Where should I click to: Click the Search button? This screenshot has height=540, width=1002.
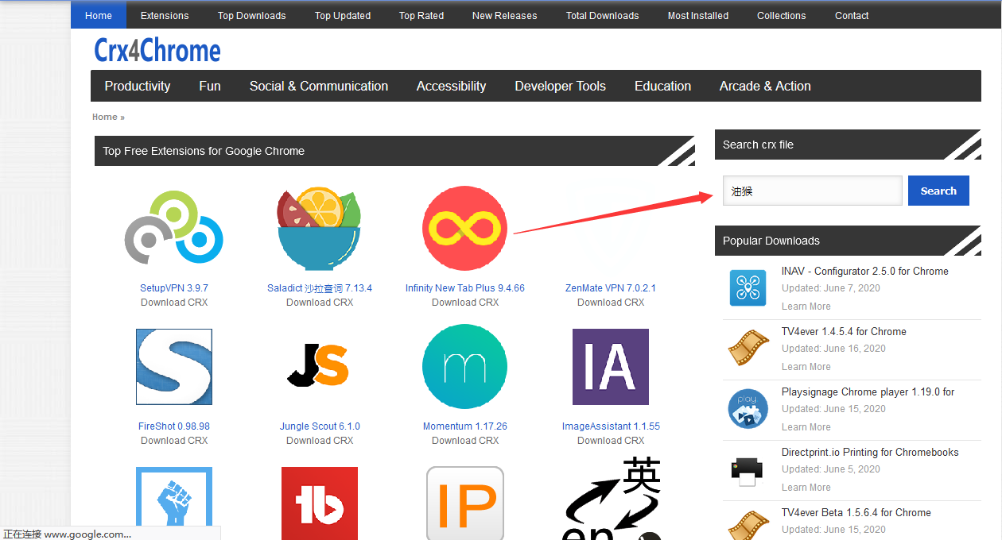938,191
